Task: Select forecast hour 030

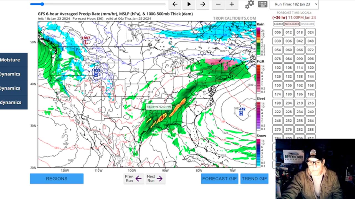Action: tap(278, 41)
